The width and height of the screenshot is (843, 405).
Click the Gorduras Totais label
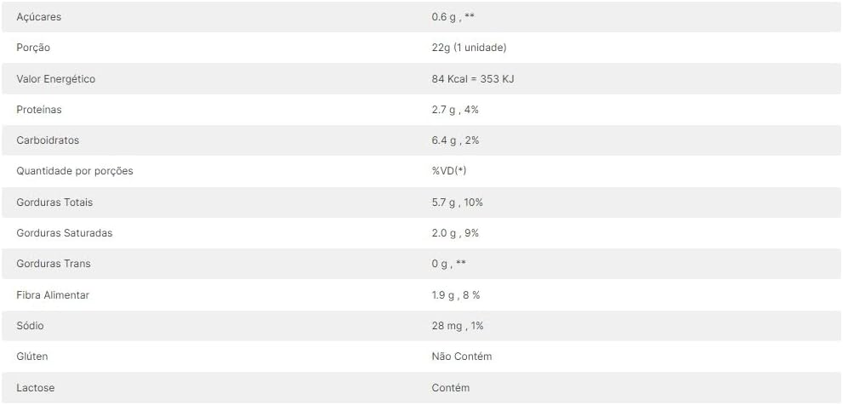[x=54, y=202]
